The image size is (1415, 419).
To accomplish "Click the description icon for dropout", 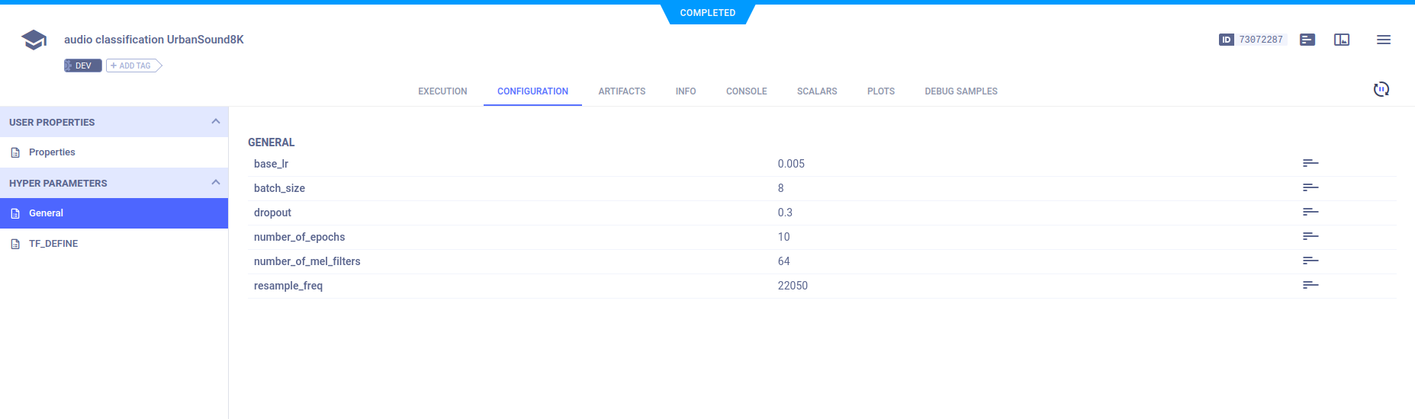I will click(x=1310, y=212).
